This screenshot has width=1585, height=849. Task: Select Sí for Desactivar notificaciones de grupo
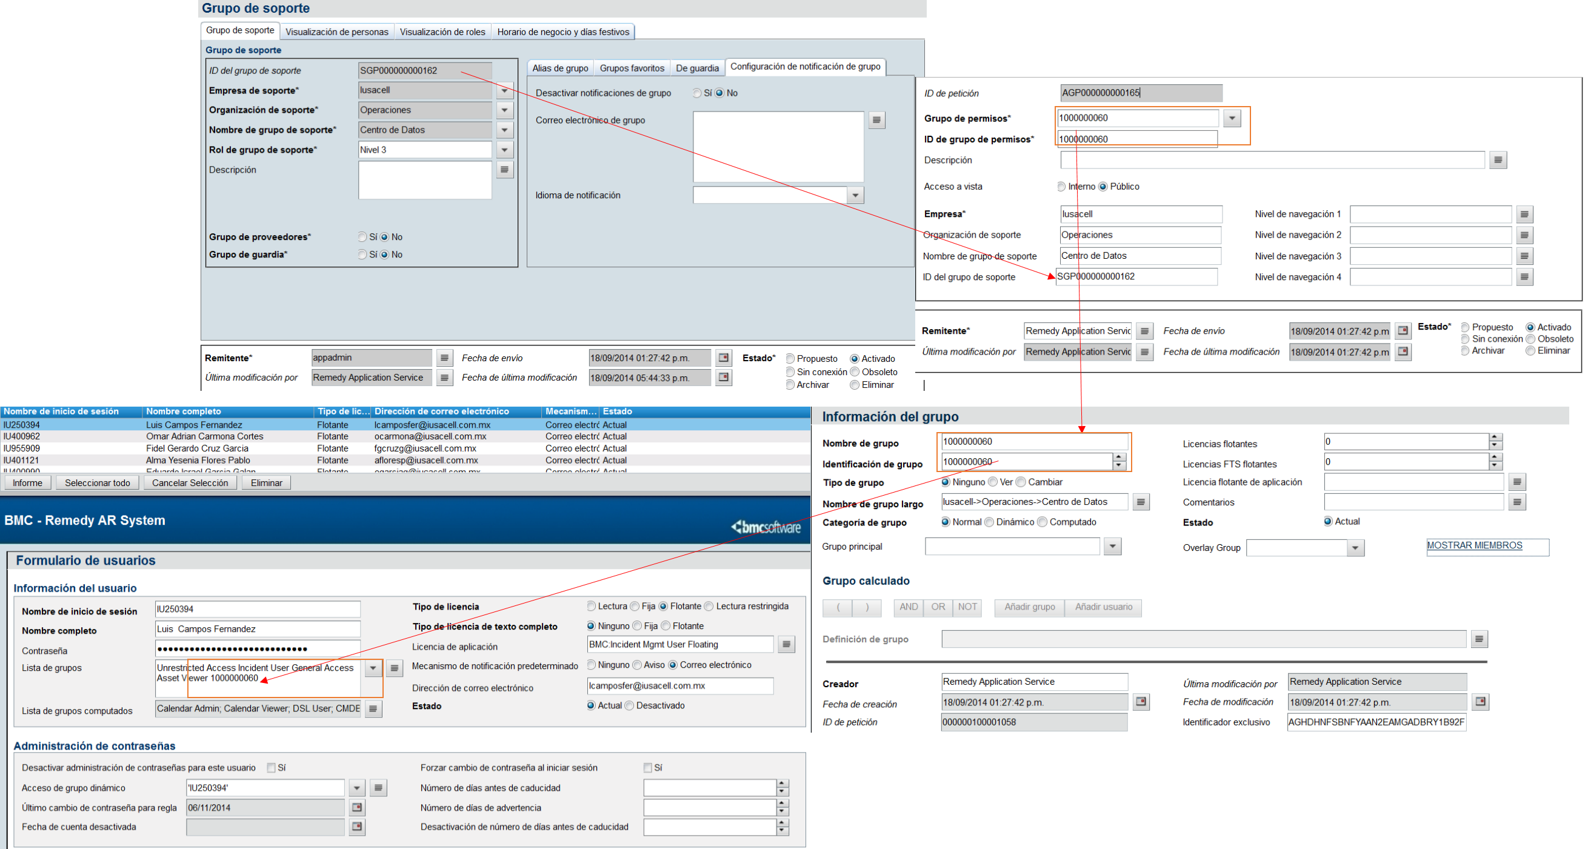pyautogui.click(x=696, y=93)
